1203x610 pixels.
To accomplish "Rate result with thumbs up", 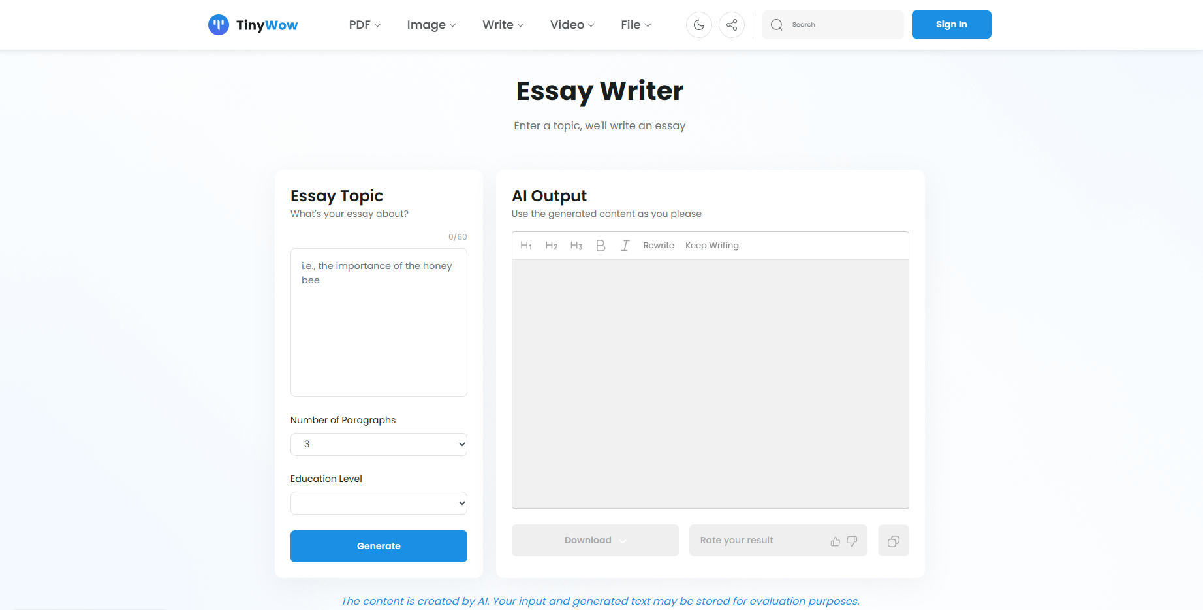I will coord(836,541).
